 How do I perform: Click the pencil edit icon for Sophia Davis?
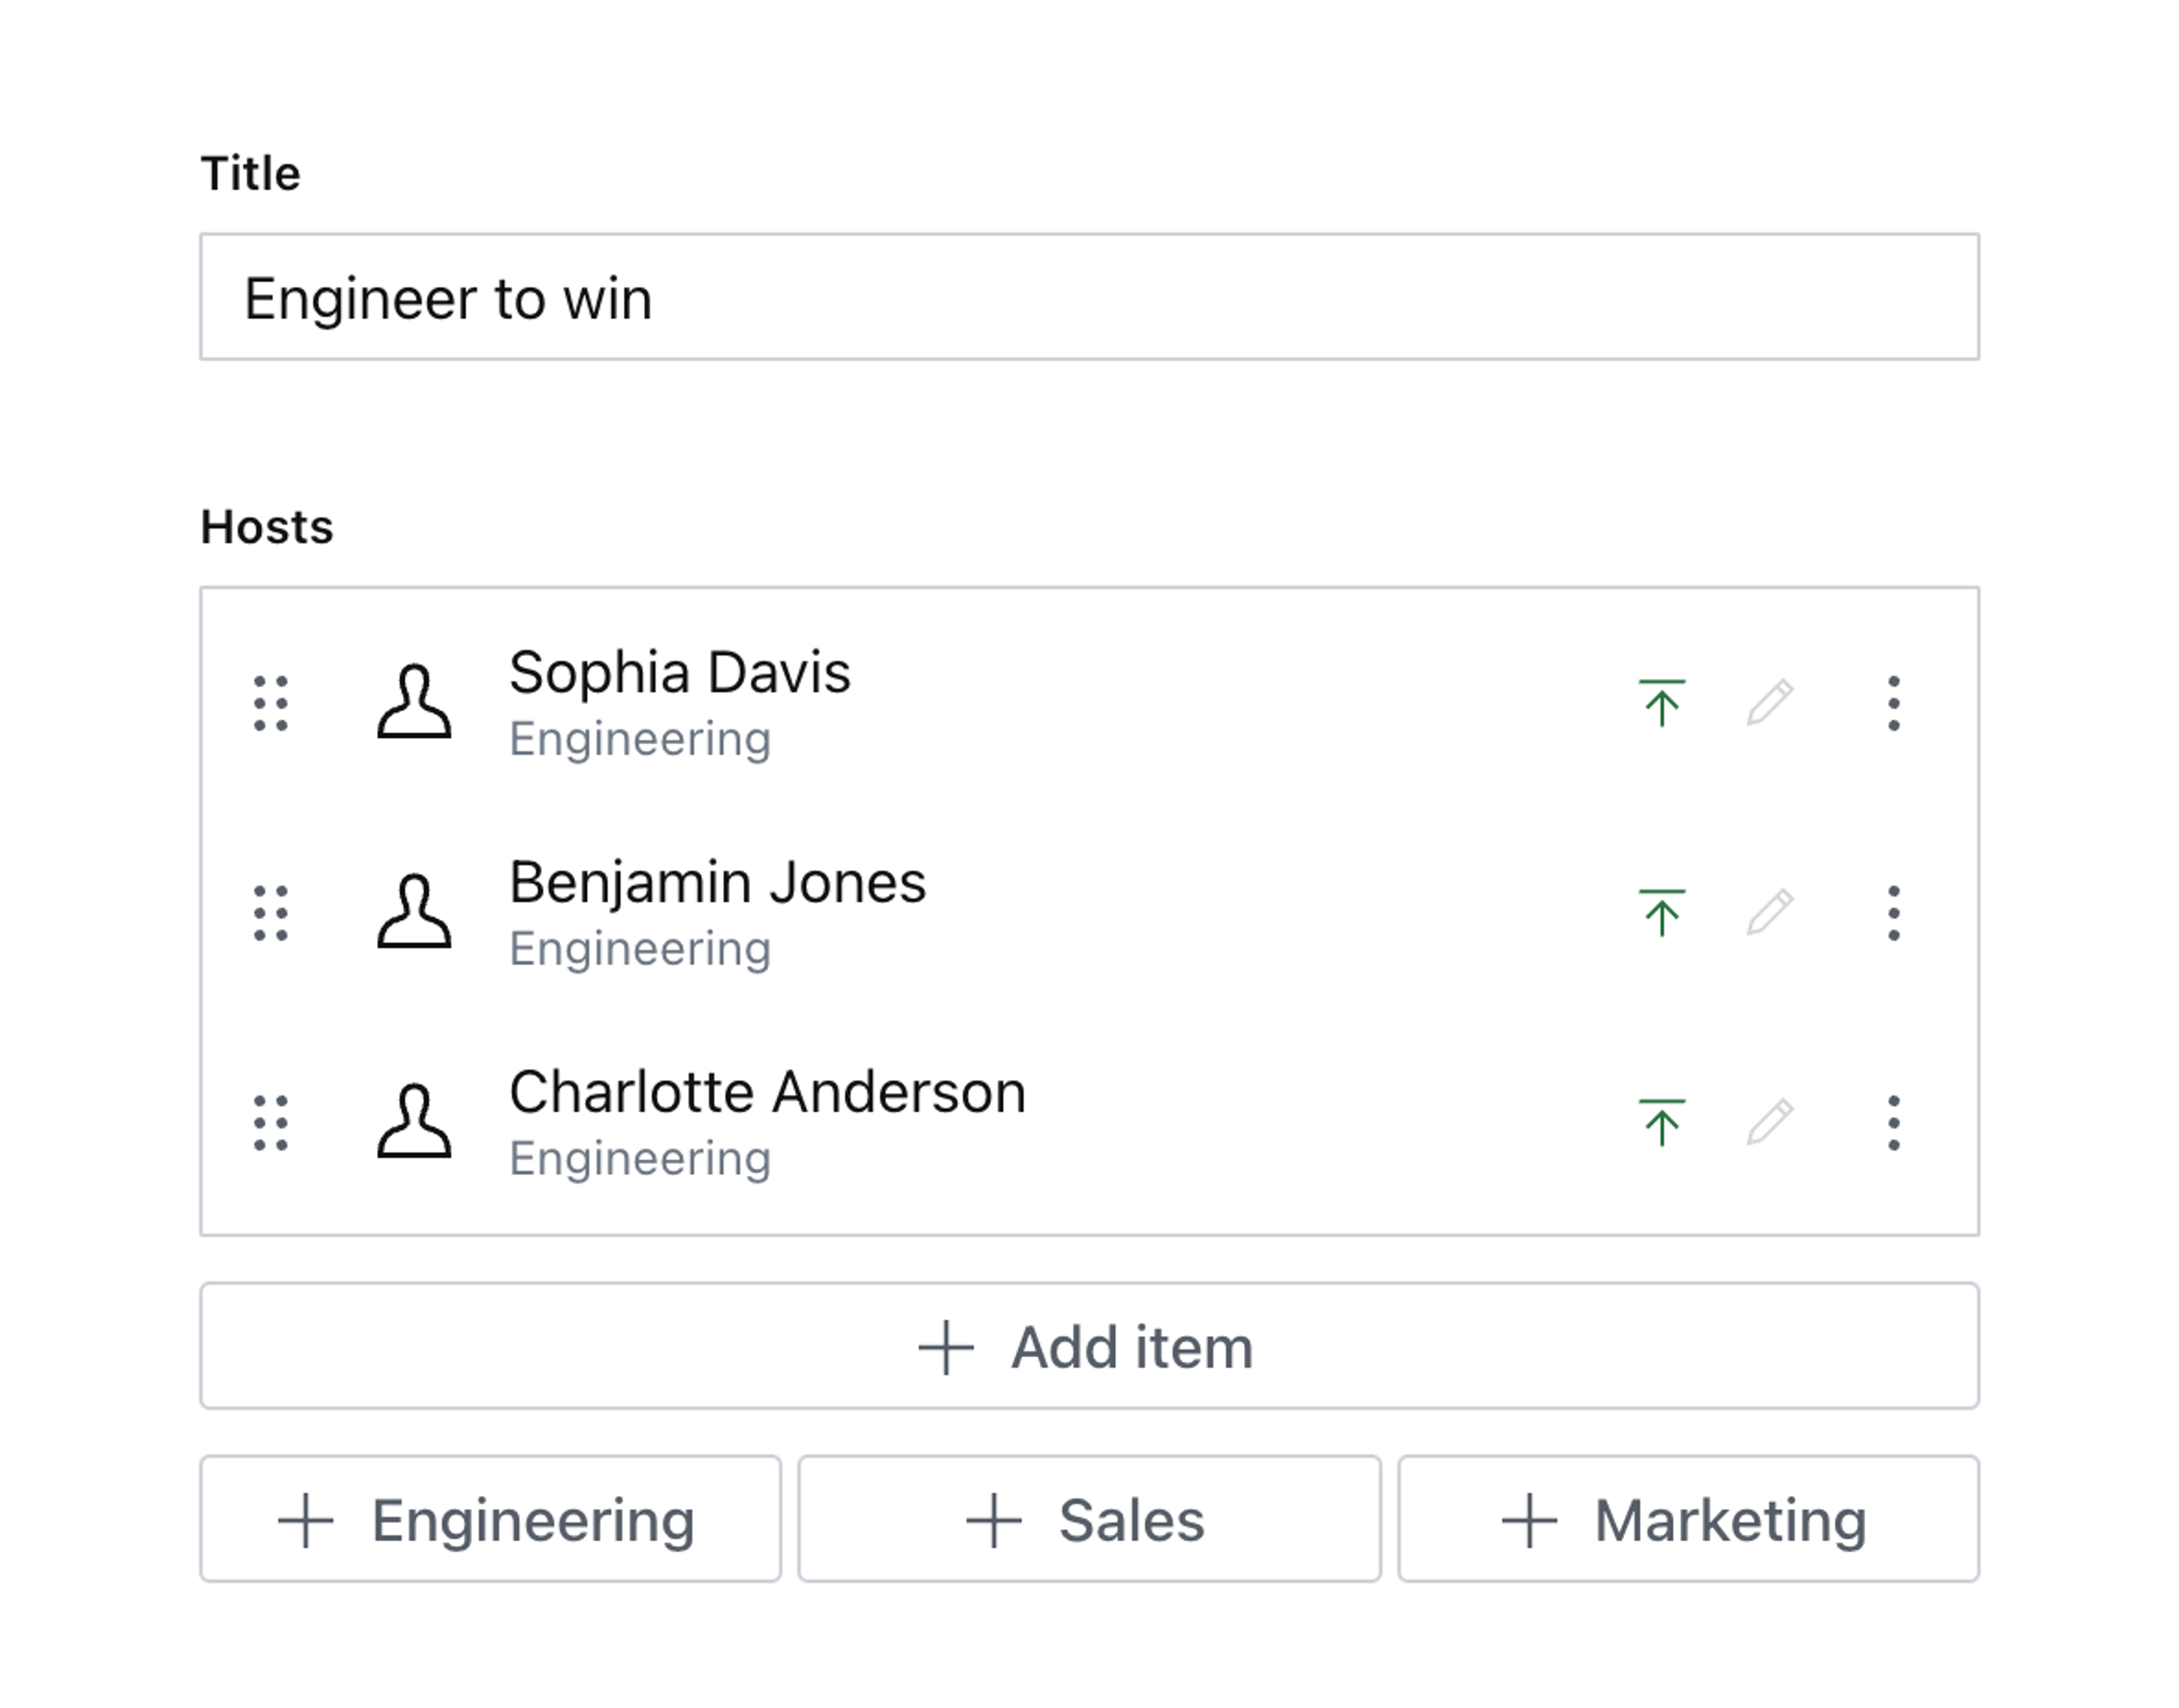point(1769,703)
